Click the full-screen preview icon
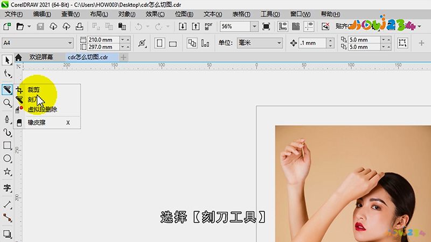This screenshot has width=431, height=242. point(266,26)
